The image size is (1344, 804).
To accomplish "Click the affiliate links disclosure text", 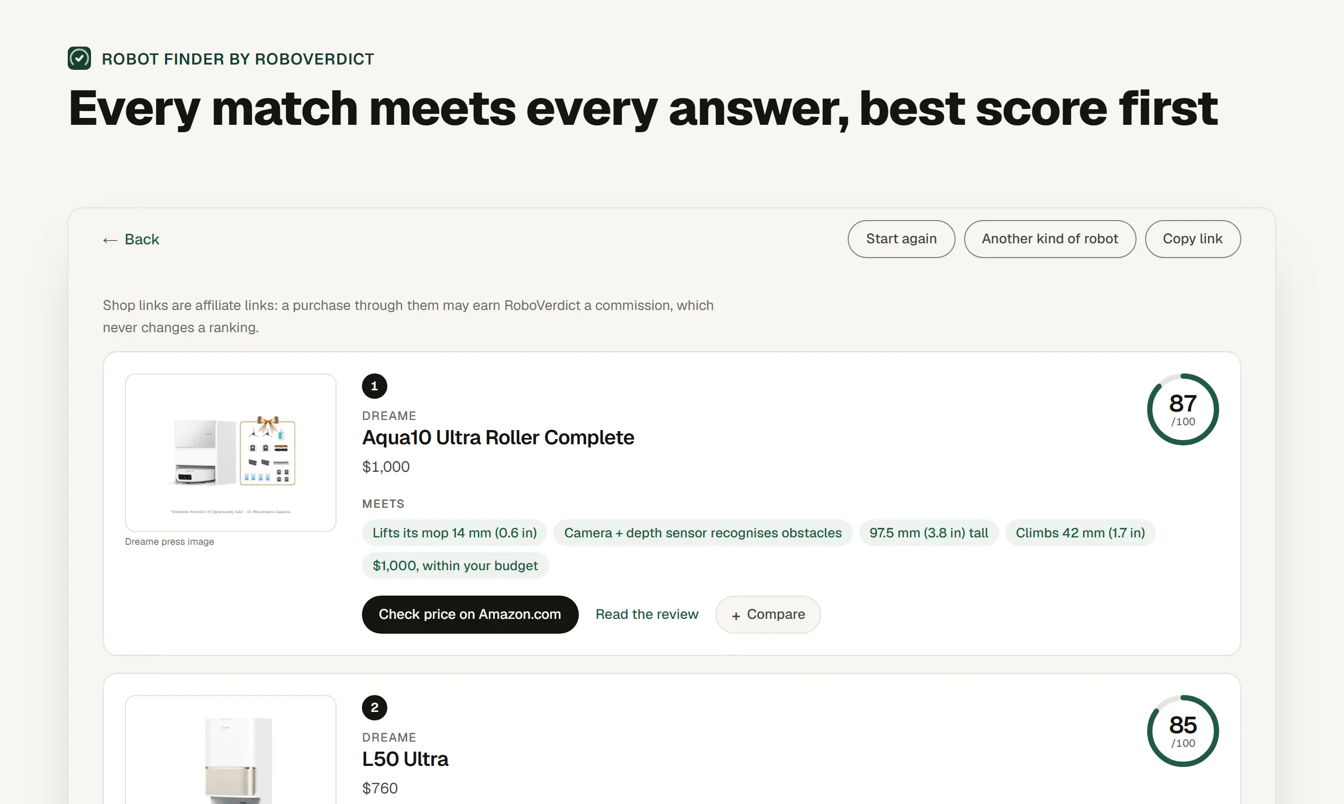I will coord(407,316).
